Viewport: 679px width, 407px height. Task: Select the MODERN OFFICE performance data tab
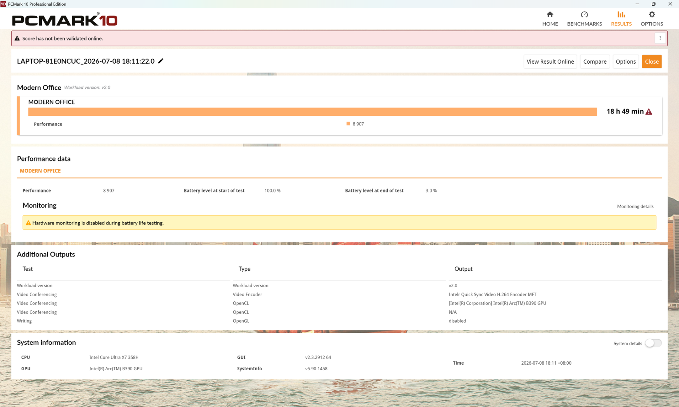click(40, 171)
